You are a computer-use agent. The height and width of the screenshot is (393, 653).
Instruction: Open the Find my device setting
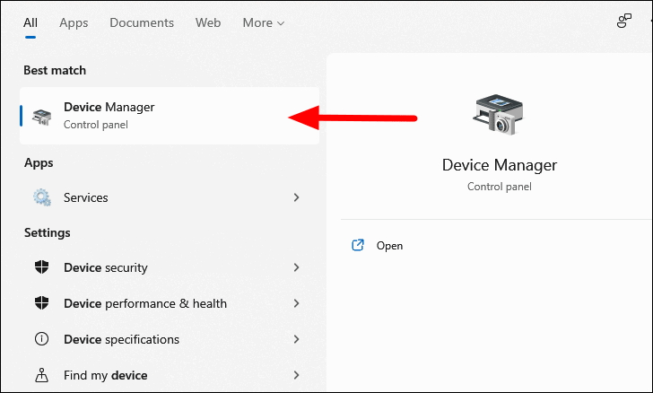170,375
